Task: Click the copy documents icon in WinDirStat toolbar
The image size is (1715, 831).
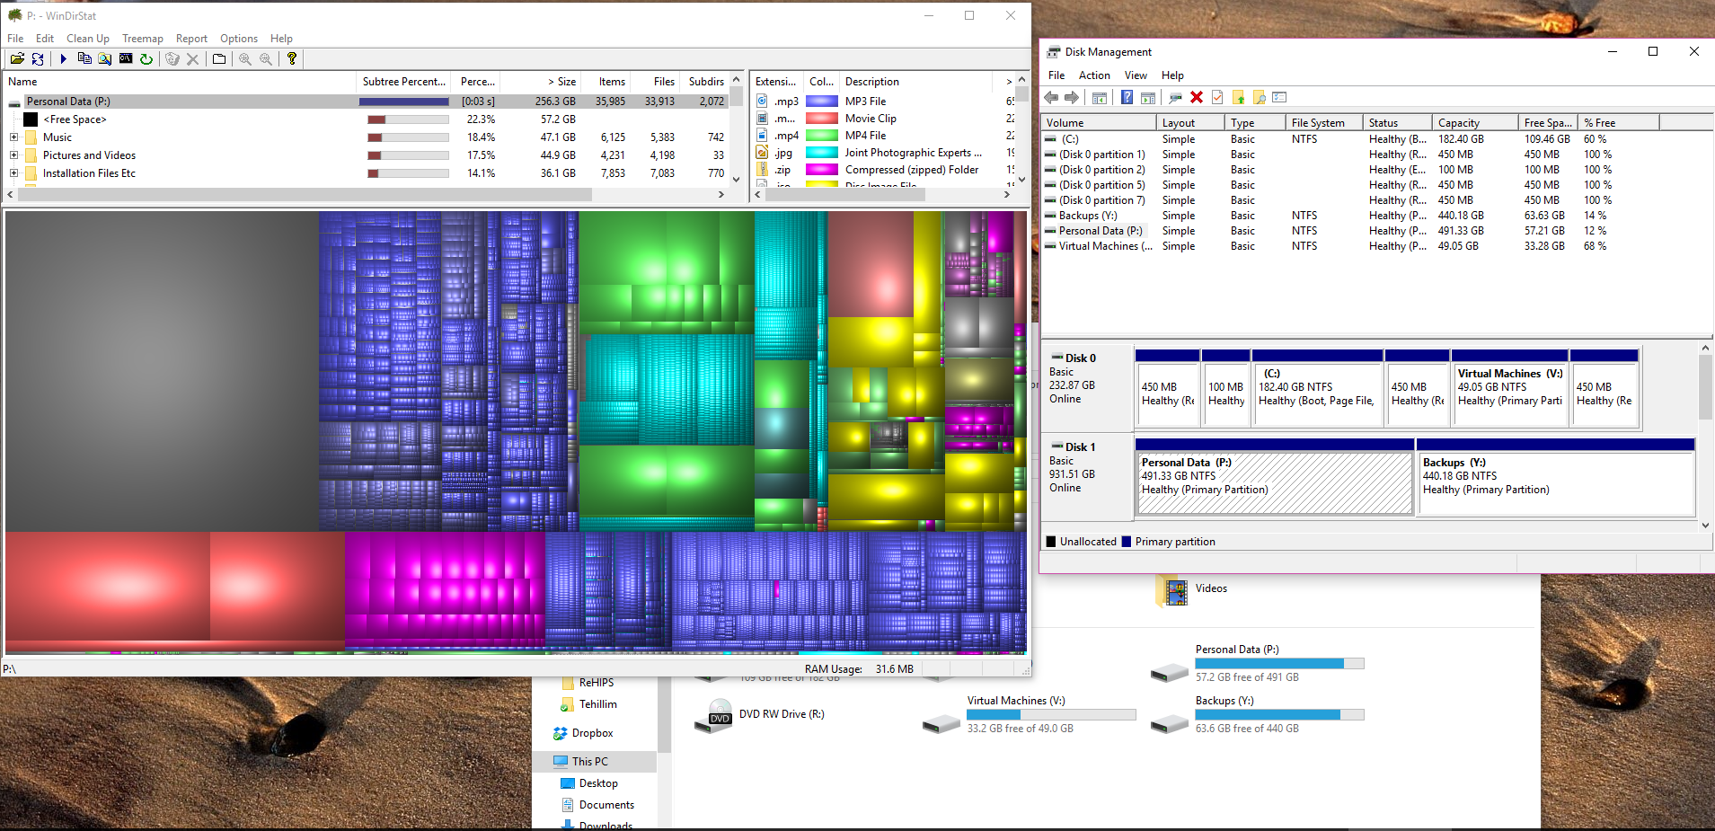Action: click(x=84, y=59)
